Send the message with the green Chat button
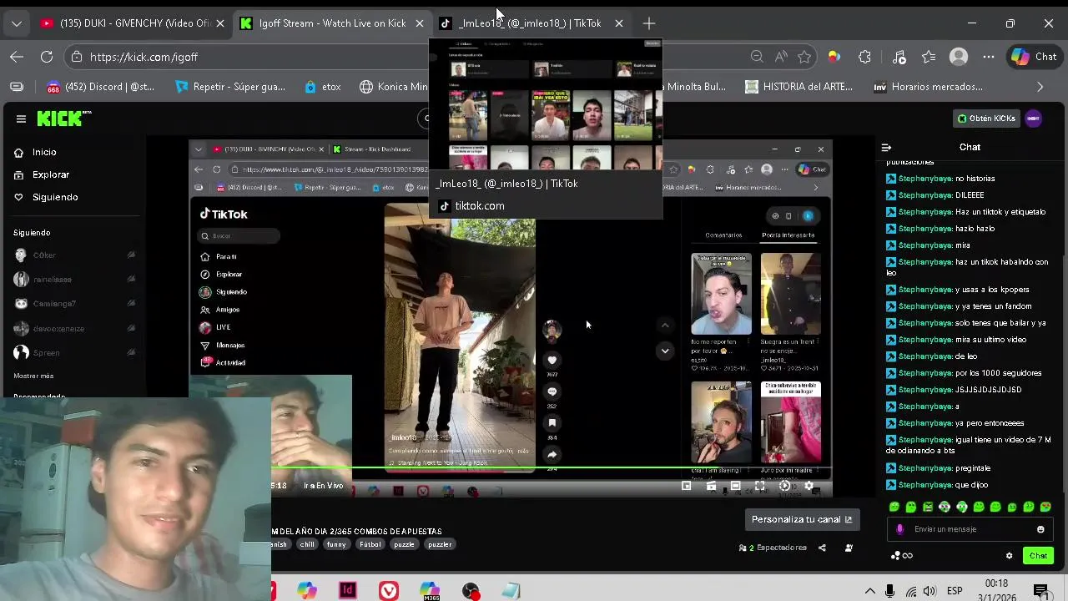 tap(1038, 556)
